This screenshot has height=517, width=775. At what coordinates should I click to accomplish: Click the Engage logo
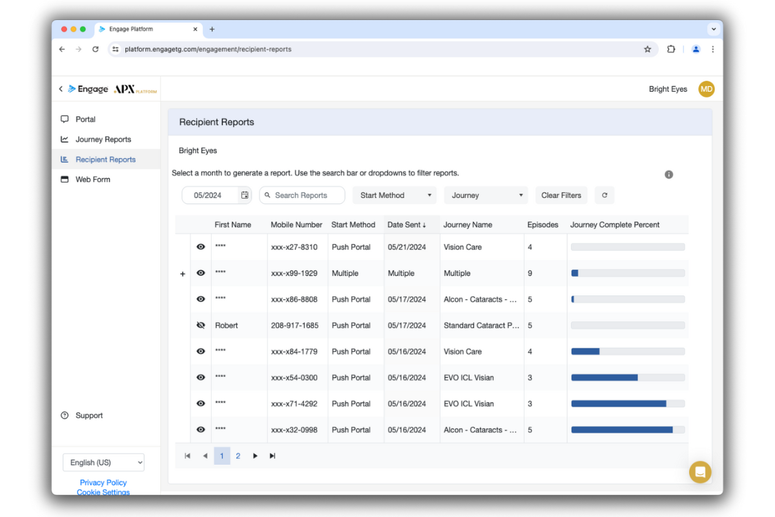88,89
